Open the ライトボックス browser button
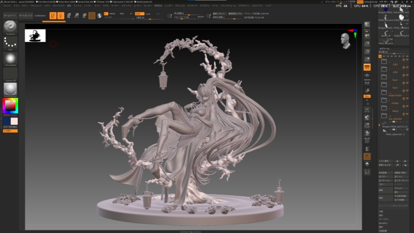The height and width of the screenshot is (233, 414). coord(24,16)
